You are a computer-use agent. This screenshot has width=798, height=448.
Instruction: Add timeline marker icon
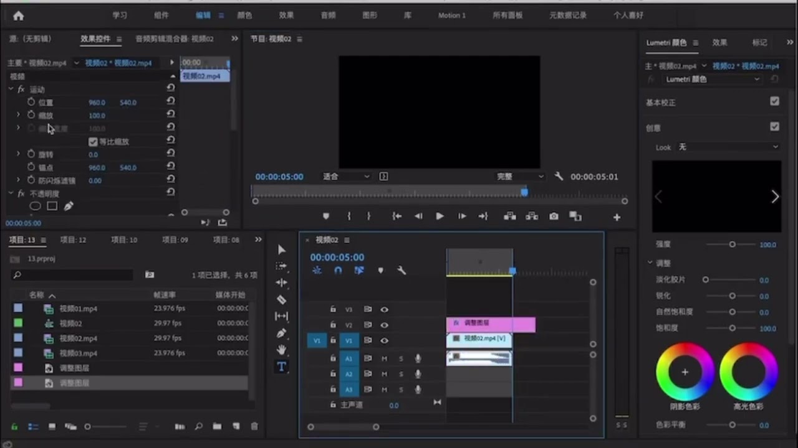pos(380,271)
